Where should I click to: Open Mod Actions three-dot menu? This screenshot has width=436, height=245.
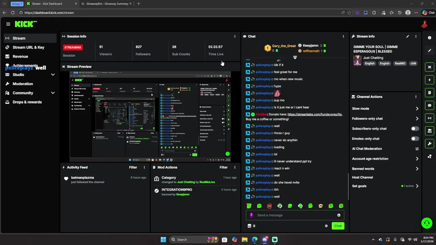coord(235,167)
